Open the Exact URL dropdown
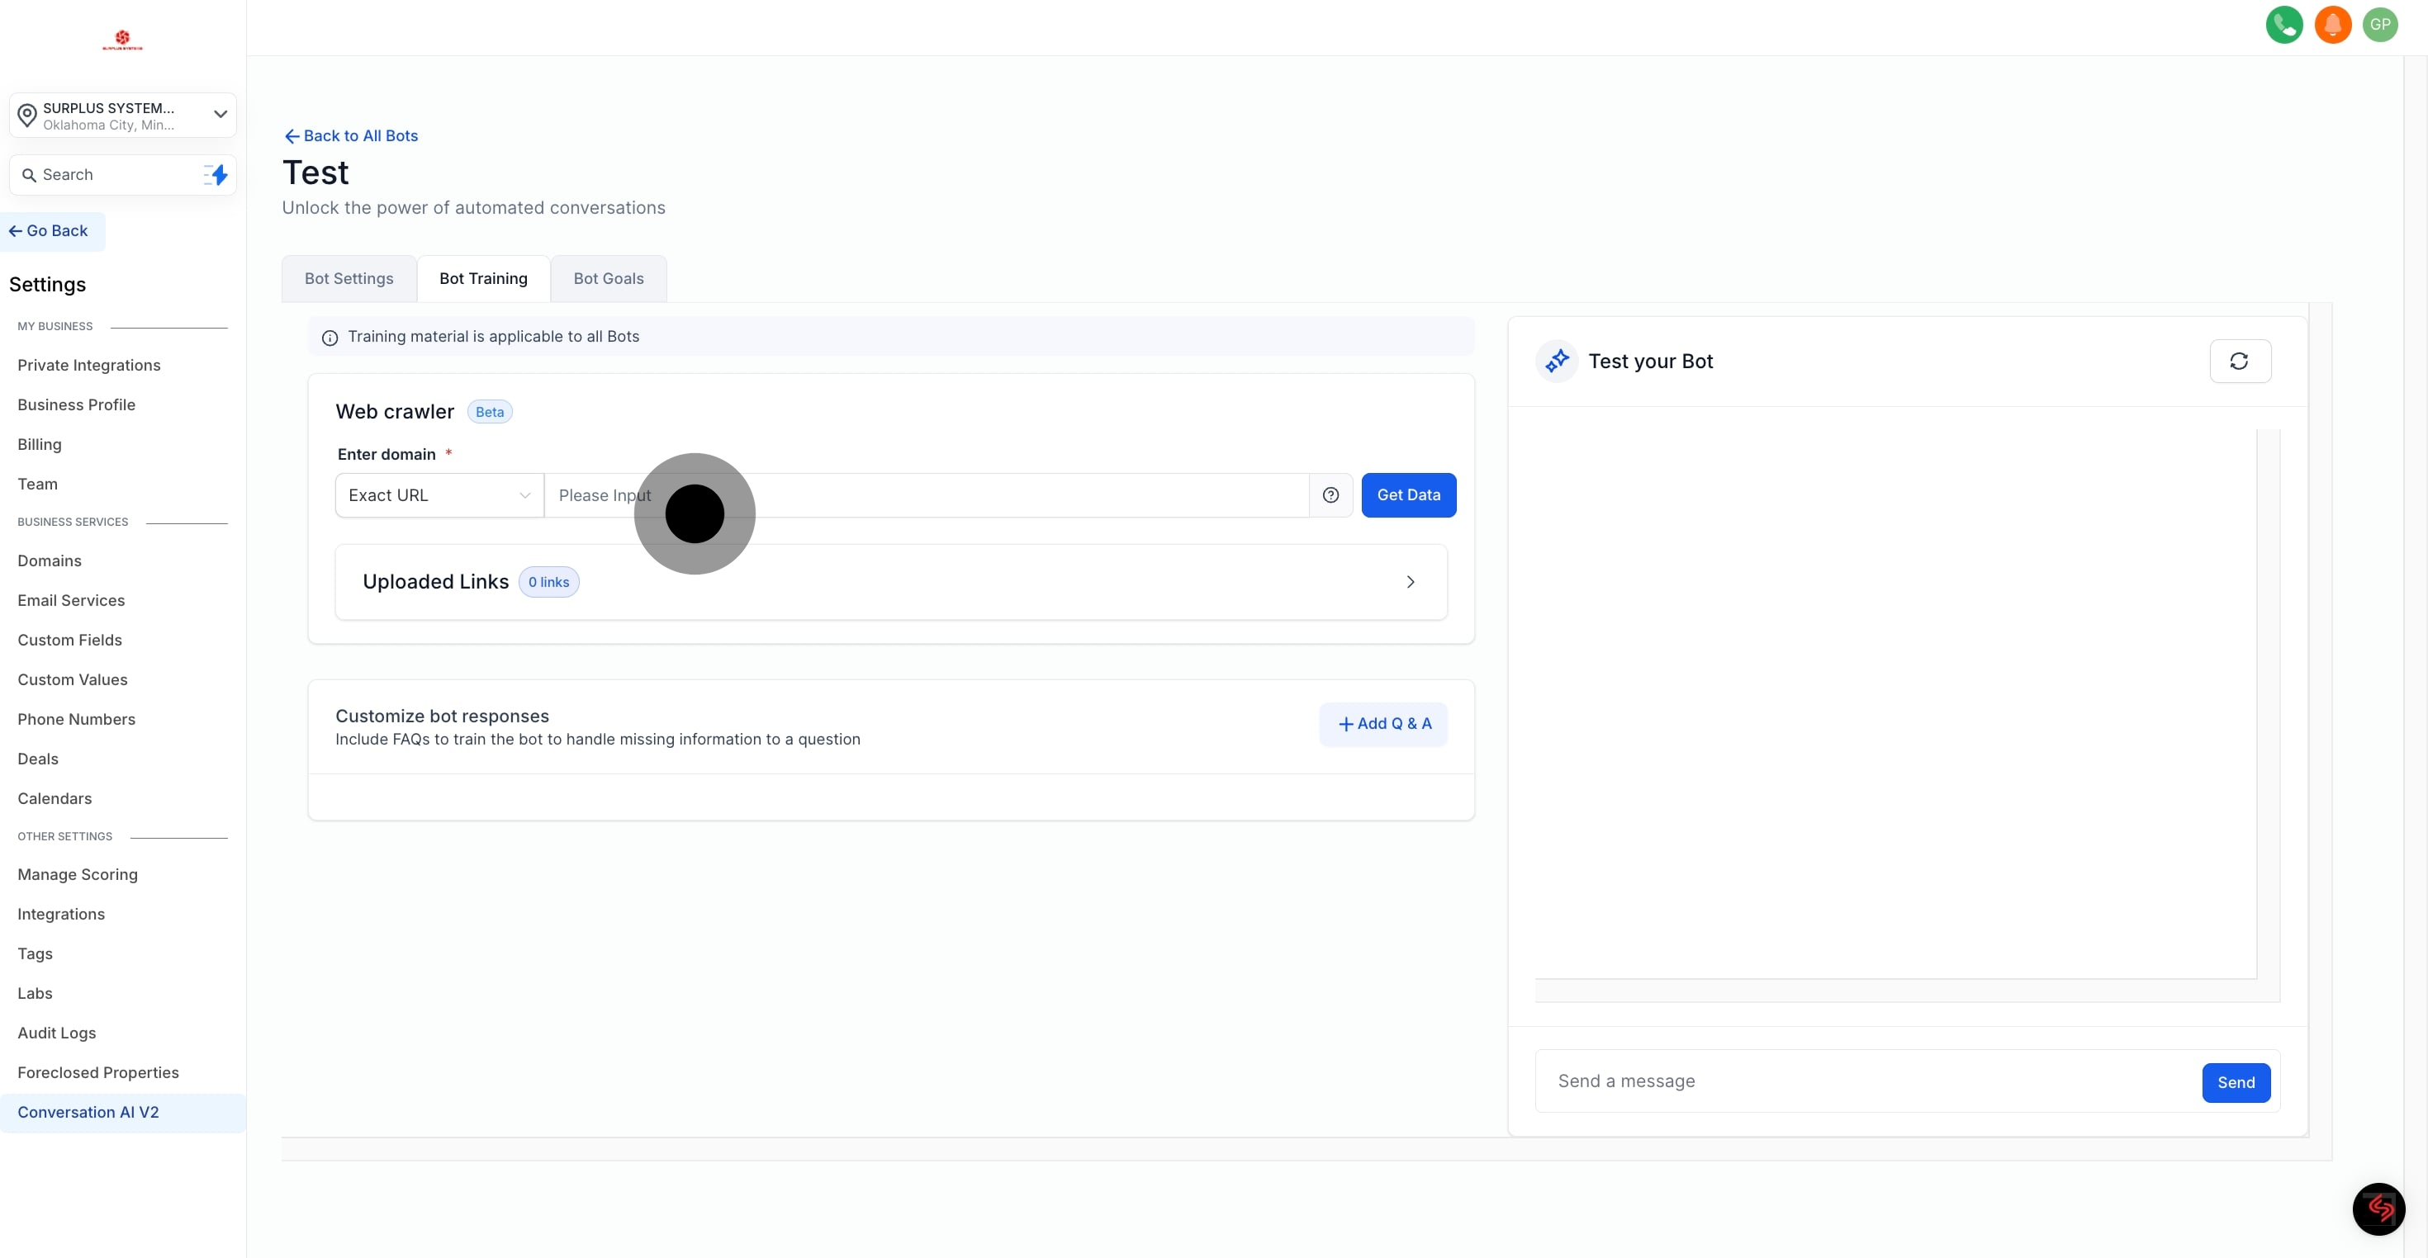 (439, 494)
